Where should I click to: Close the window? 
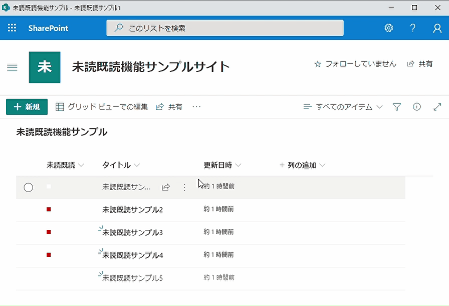(437, 7)
